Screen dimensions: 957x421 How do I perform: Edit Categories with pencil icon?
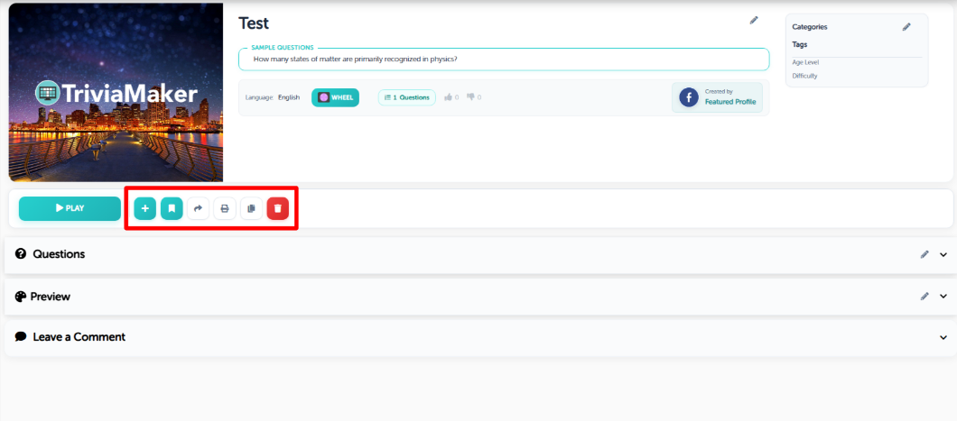point(906,27)
